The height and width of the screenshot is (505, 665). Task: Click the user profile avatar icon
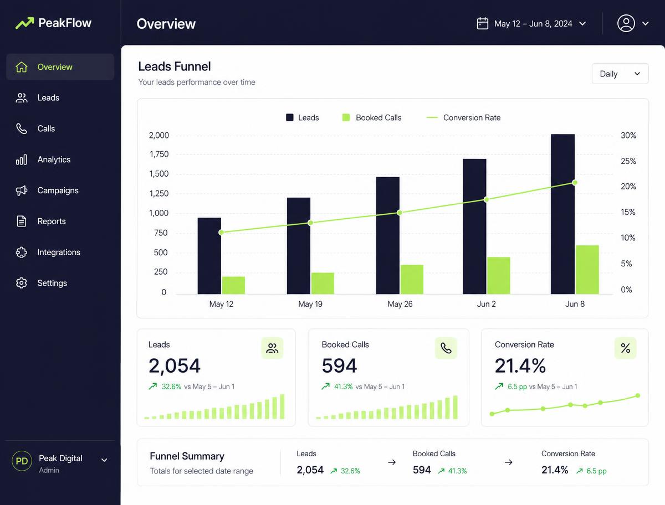pyautogui.click(x=626, y=23)
